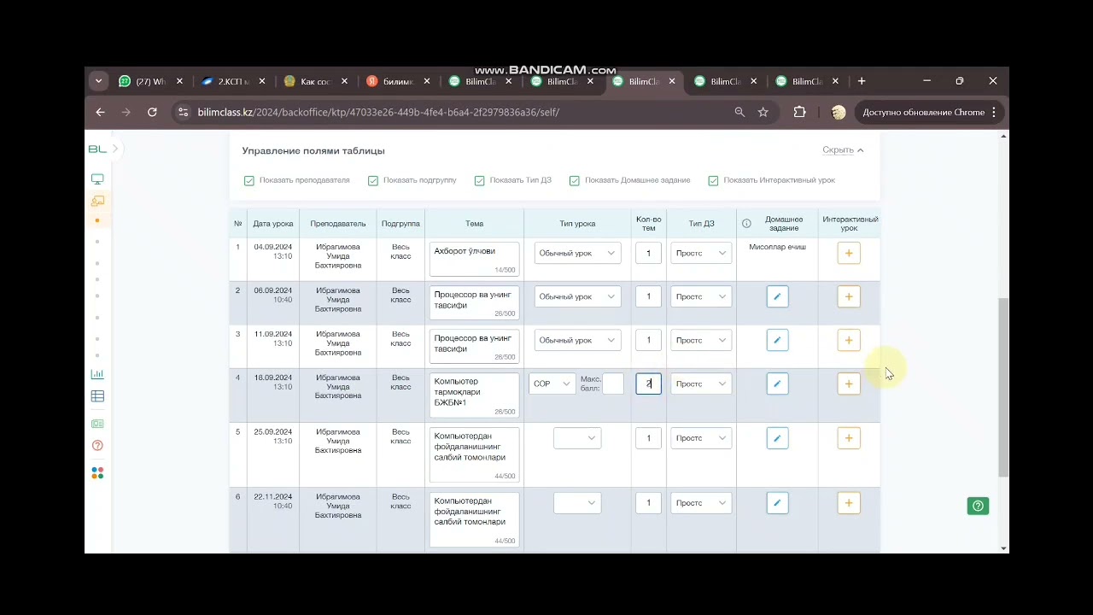Open the colorful apps dots sidebar icon
This screenshot has width=1093, height=615.
click(x=97, y=472)
